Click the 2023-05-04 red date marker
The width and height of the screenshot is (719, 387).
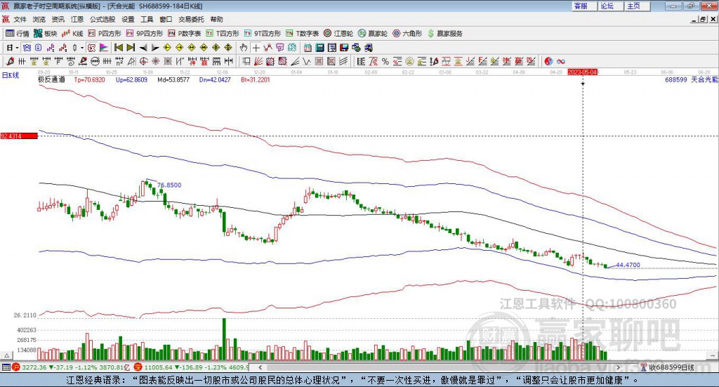coord(582,72)
